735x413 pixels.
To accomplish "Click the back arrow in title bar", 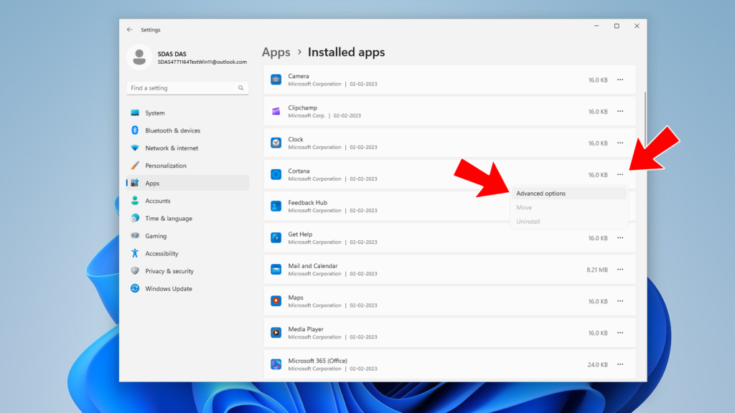I will tap(129, 29).
